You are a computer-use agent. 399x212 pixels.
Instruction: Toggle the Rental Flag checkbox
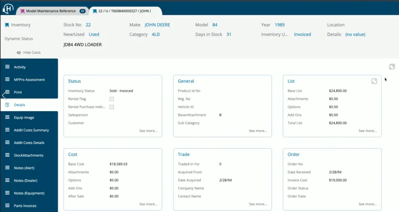click(x=112, y=99)
